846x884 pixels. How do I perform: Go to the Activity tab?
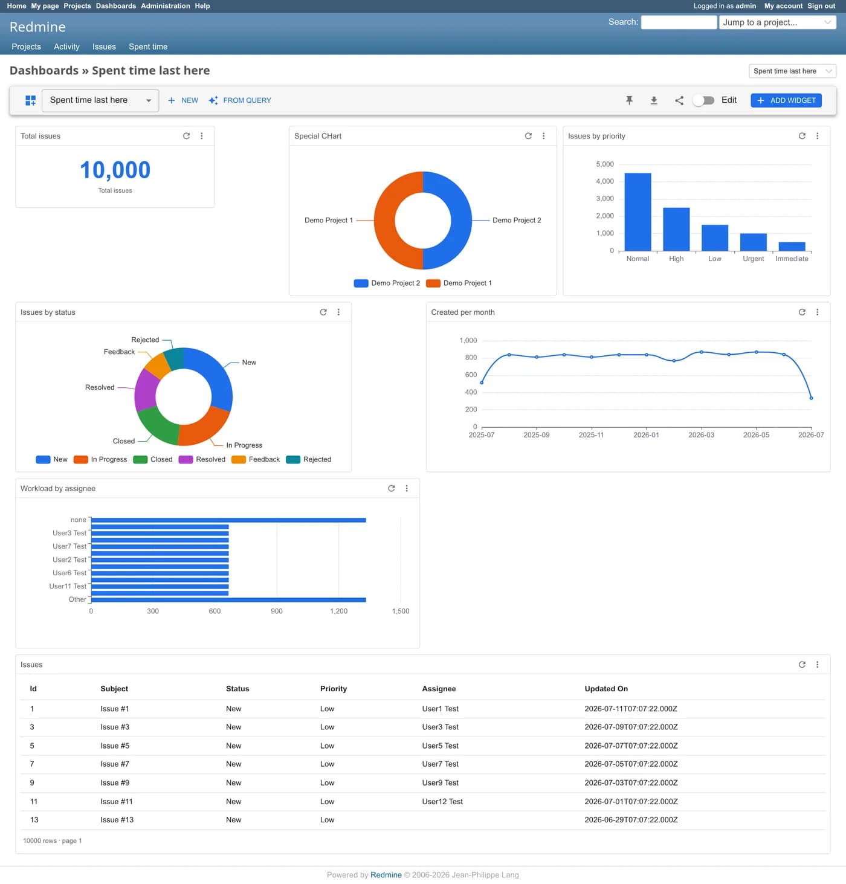[66, 47]
